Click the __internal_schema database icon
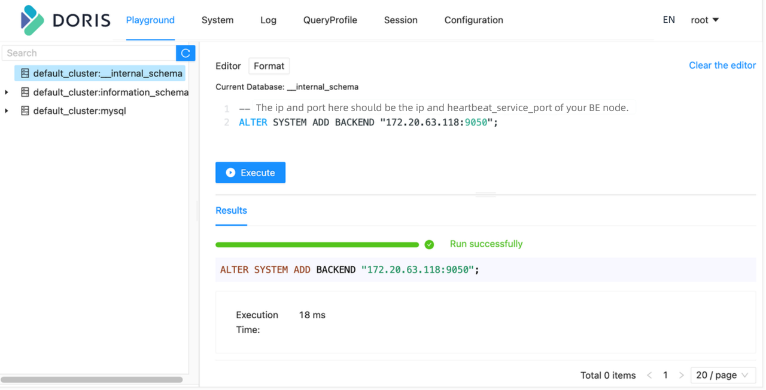The width and height of the screenshot is (766, 390). (x=25, y=73)
